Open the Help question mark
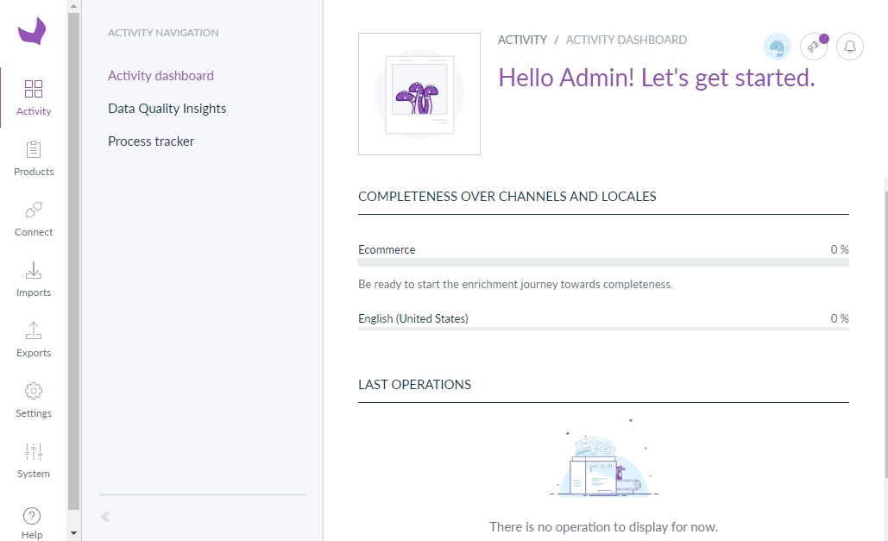 (32, 521)
